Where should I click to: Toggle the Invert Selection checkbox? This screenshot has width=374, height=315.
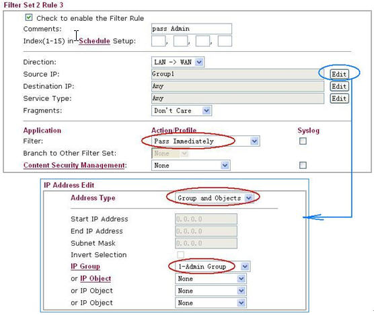[x=180, y=254]
